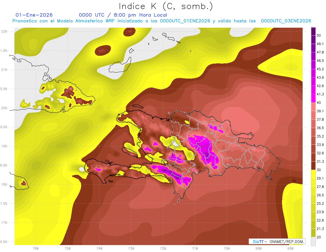Pick the legend swatch between 40 and 41.3
The height and width of the screenshot is (252, 326).
[x=313, y=98]
